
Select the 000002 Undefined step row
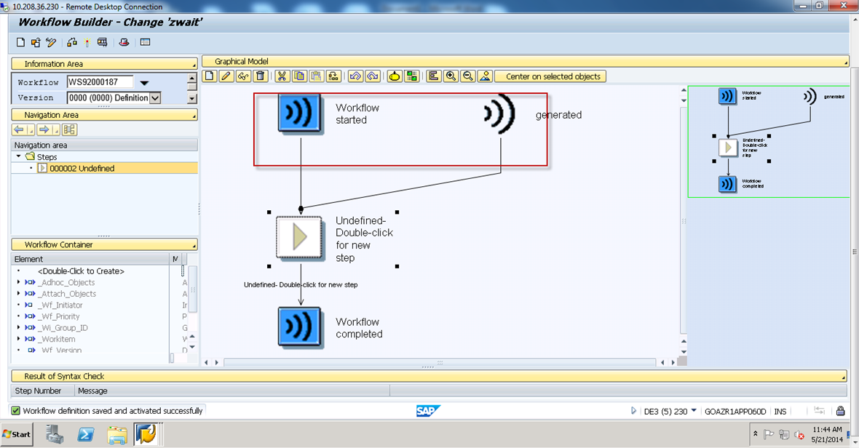[104, 169]
